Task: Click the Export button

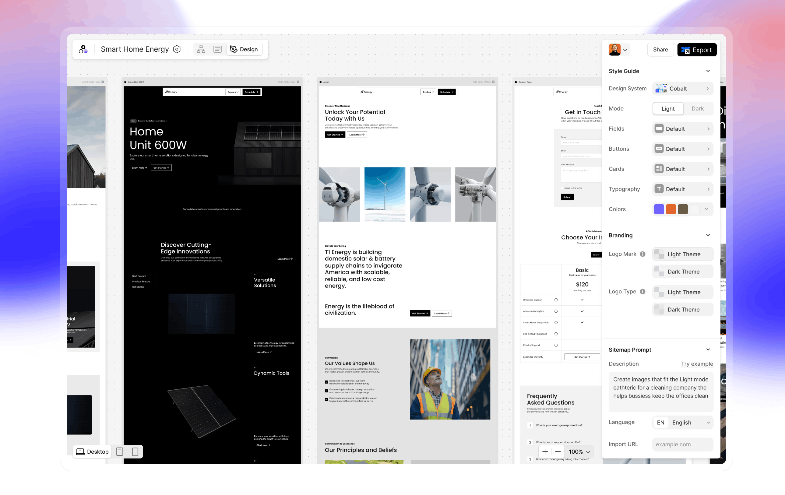Action: (697, 50)
